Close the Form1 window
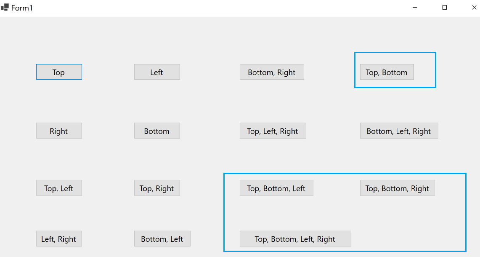Image resolution: width=480 pixels, height=257 pixels. (474, 7)
